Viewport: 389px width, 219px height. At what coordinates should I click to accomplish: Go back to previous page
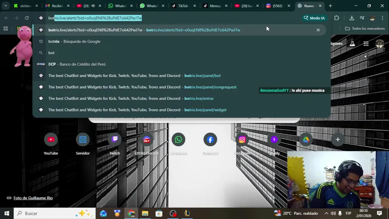click(6, 18)
